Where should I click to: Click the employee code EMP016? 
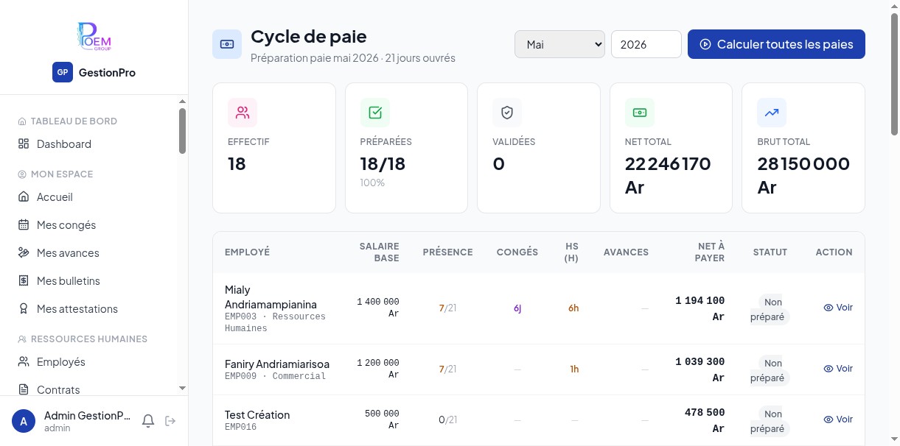(x=240, y=427)
